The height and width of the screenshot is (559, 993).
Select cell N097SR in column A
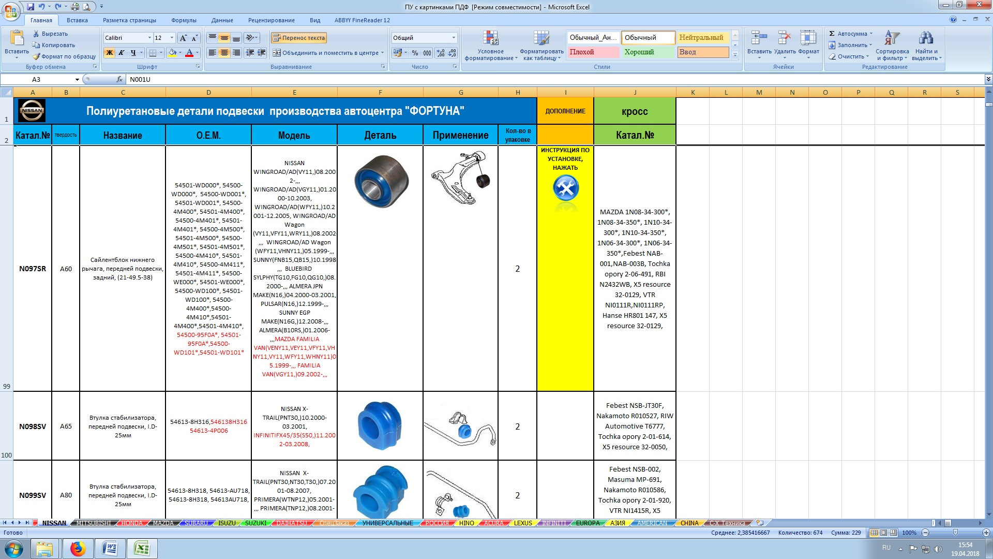(33, 269)
